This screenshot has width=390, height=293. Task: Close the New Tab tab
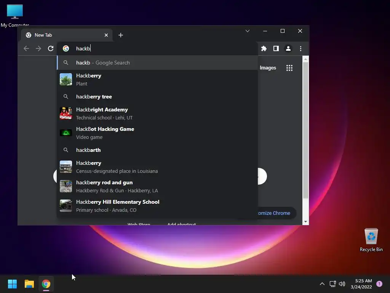(106, 35)
